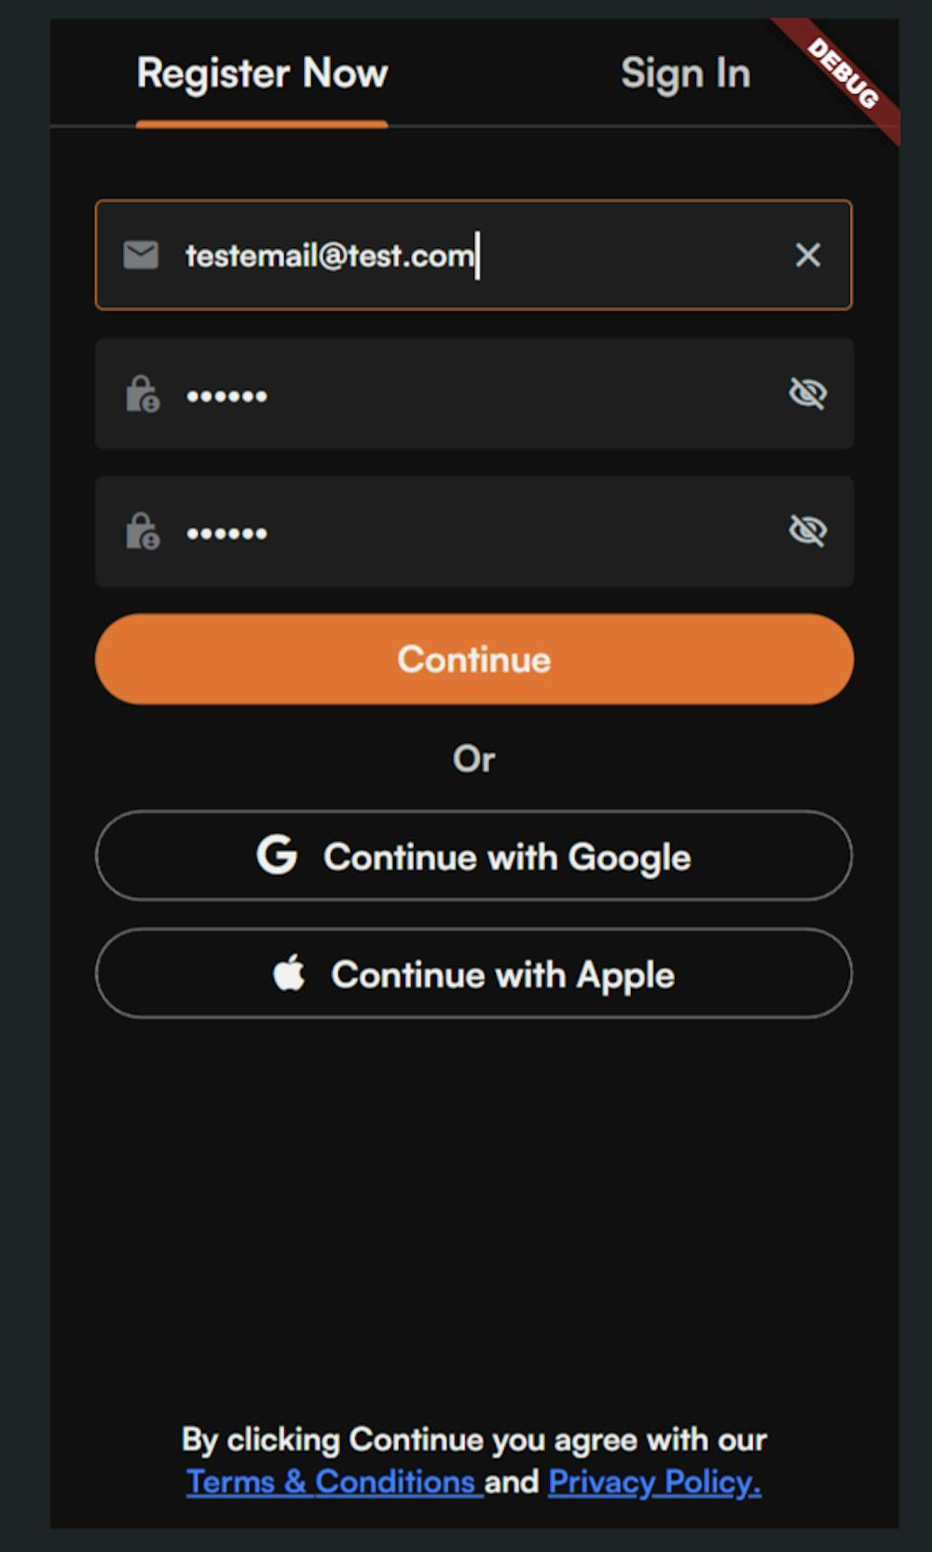
Task: Click the Apple logo icon
Action: coord(290,972)
